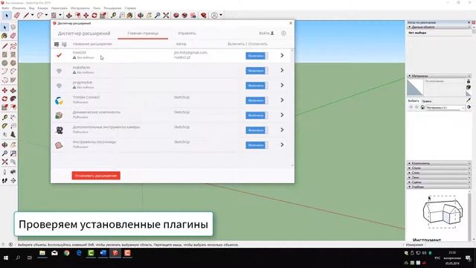The height and width of the screenshot is (268, 476).
Task: Toggle Дополнительные инструменты камеры extension switch
Action: tap(257, 130)
